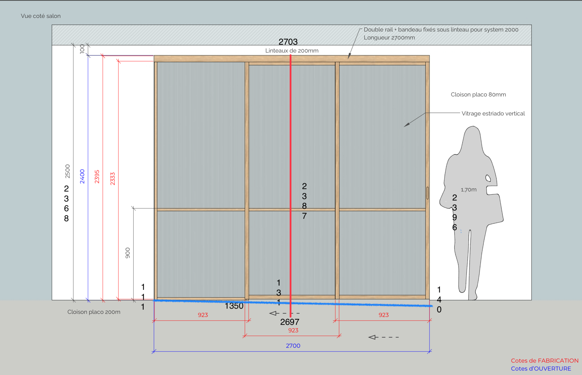Click the "Linteaux de 200mm" label
The height and width of the screenshot is (375, 582).
[x=292, y=51]
